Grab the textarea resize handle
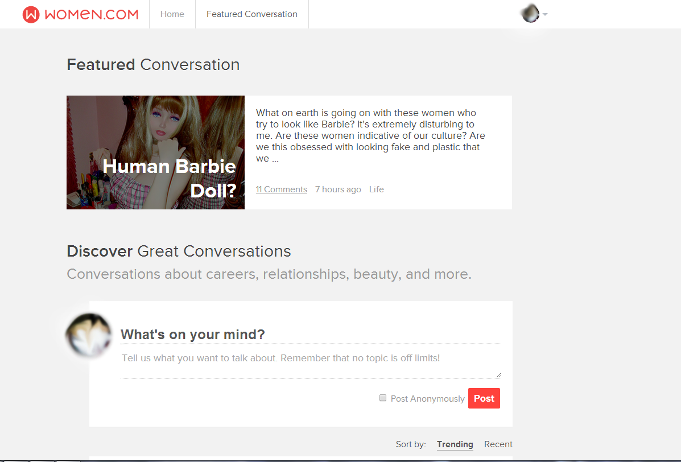This screenshot has width=681, height=462. pos(498,375)
